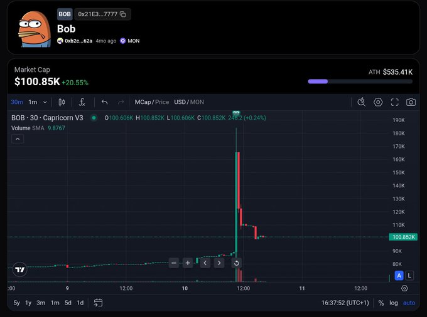This screenshot has width=427, height=317.
Task: Undo the last chart action
Action: [x=105, y=102]
